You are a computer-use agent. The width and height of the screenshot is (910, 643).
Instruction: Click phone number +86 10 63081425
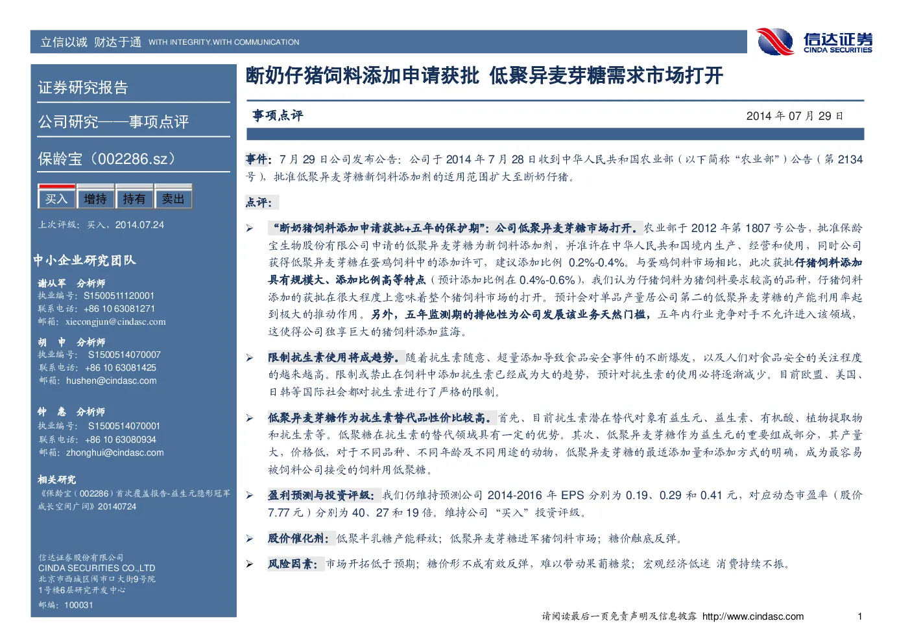(121, 368)
